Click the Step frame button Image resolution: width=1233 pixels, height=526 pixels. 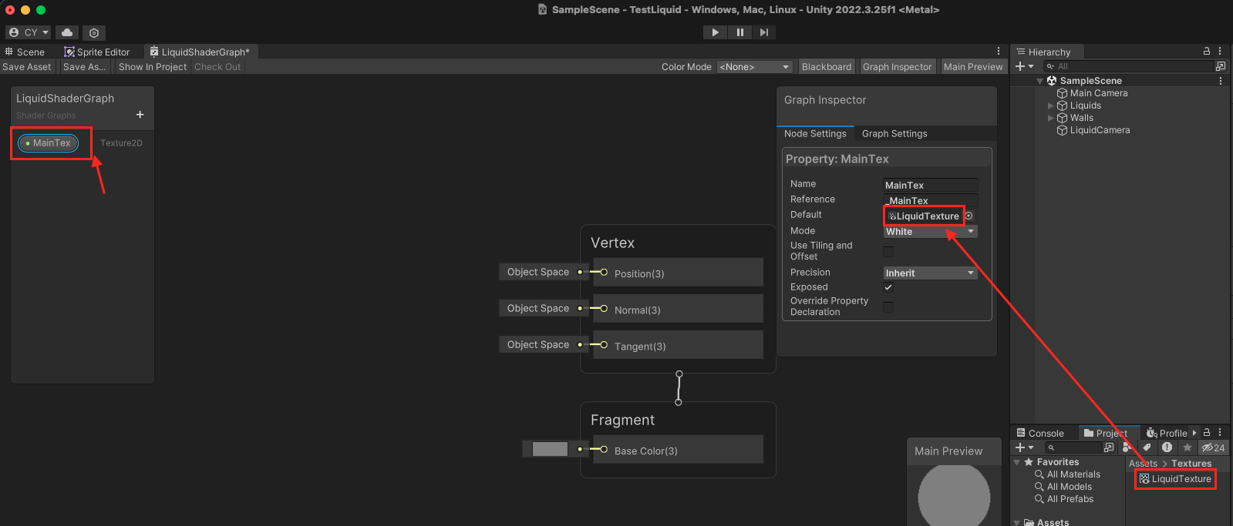763,32
